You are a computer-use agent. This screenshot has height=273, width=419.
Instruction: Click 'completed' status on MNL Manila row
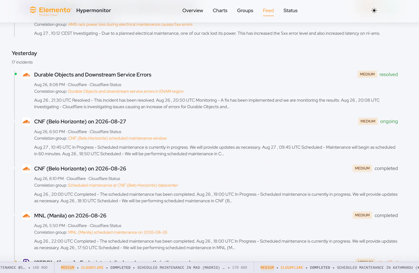click(386, 215)
